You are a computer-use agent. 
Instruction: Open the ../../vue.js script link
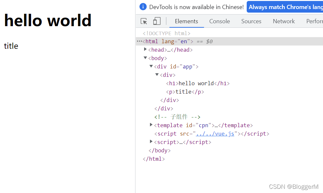(x=215, y=134)
